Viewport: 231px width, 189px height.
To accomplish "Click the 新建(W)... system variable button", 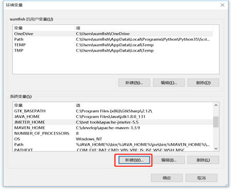I will (134, 160).
